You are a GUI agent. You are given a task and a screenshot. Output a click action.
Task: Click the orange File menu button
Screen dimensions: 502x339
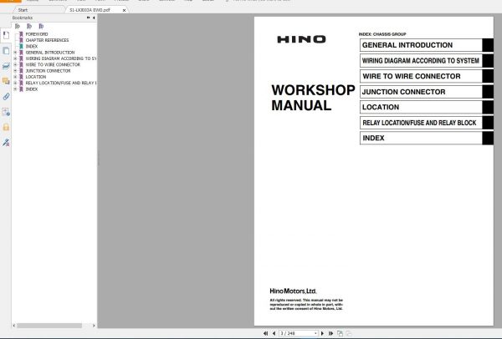tap(10, 1)
